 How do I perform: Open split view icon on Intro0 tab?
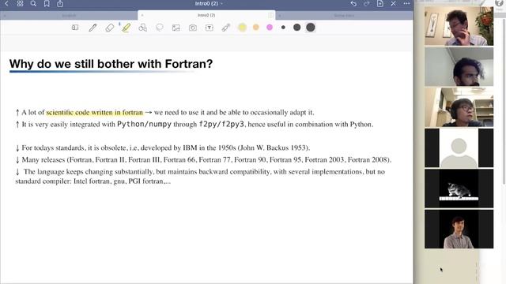point(270,15)
